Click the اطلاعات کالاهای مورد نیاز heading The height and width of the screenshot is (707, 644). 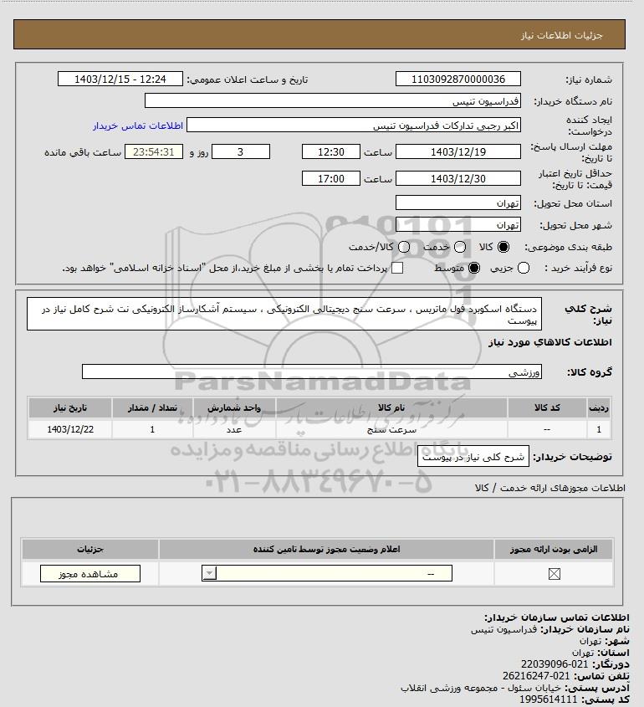(550, 342)
